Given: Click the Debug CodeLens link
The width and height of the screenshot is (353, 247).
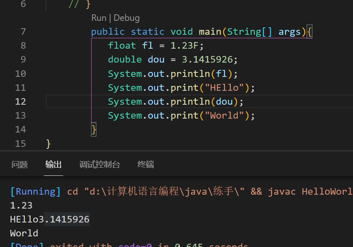Looking at the screenshot, I should click(x=128, y=18).
